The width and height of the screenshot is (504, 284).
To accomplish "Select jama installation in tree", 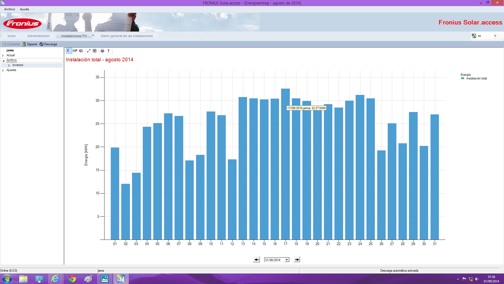I will pos(10,50).
